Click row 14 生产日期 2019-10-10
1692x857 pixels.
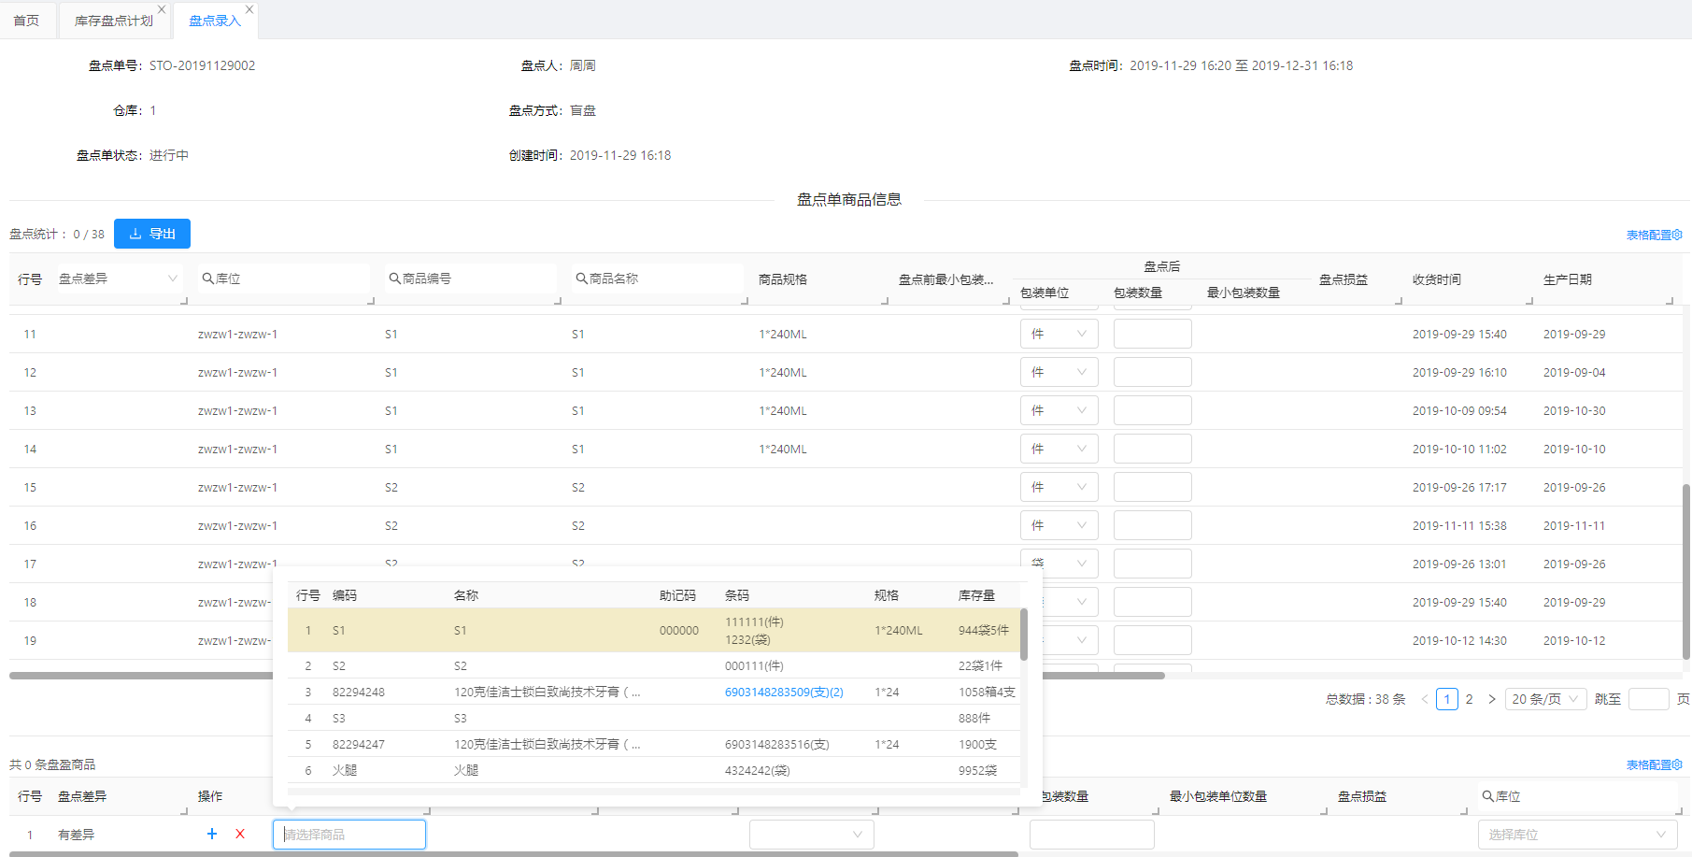pyautogui.click(x=1574, y=449)
